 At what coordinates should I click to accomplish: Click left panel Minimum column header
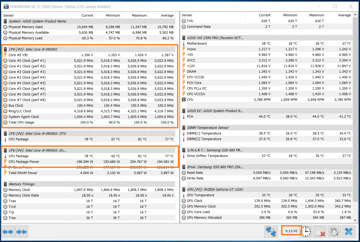(x=108, y=15)
